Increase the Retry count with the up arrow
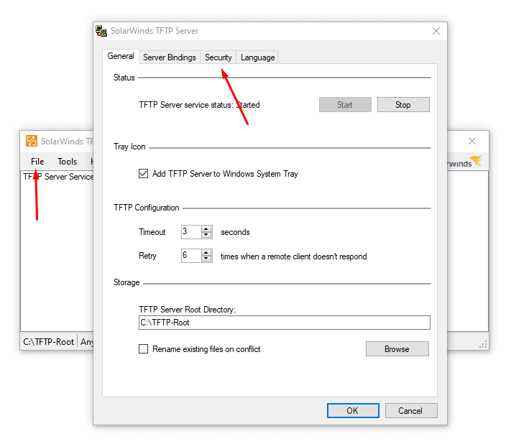 tap(206, 253)
